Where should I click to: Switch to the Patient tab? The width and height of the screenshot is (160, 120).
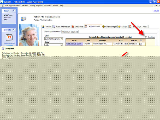click(x=47, y=27)
